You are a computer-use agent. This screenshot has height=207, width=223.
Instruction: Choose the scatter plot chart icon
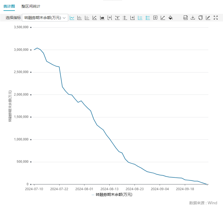95,18
